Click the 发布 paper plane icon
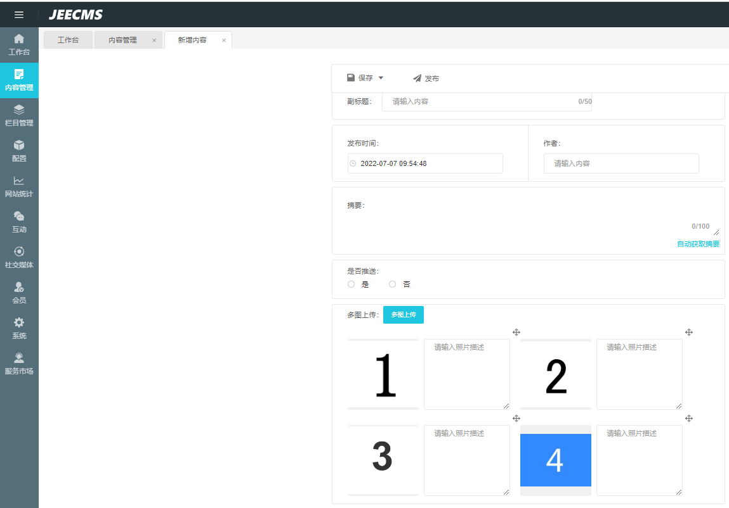 tap(417, 78)
